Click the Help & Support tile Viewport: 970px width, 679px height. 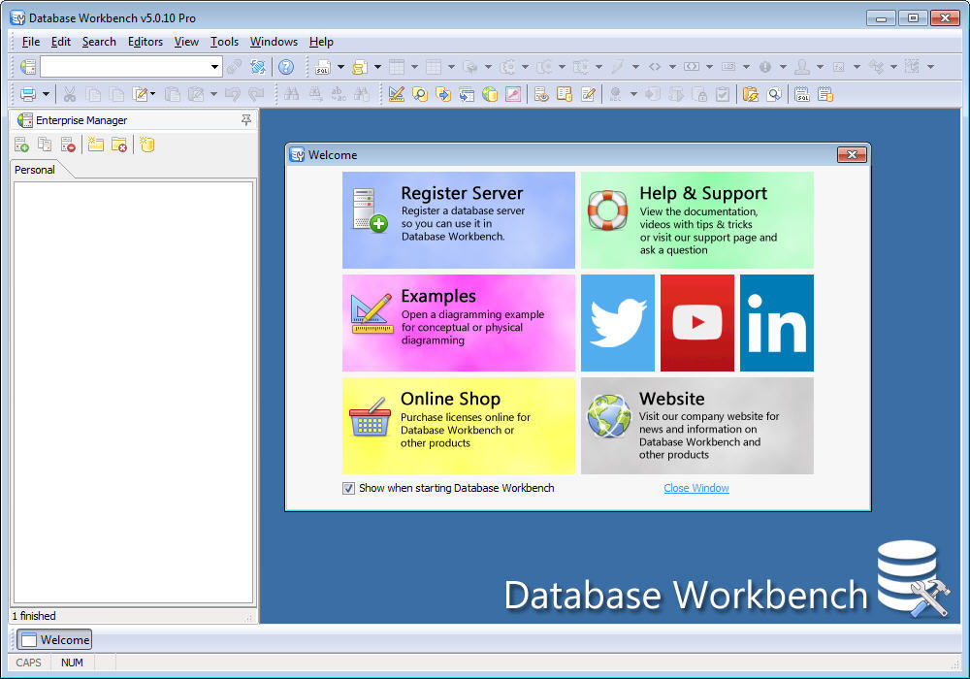click(x=697, y=220)
